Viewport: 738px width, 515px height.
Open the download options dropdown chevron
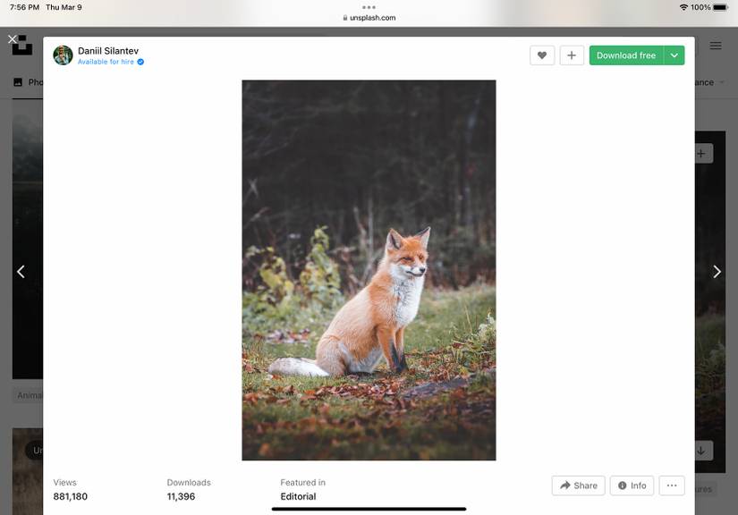click(x=675, y=55)
